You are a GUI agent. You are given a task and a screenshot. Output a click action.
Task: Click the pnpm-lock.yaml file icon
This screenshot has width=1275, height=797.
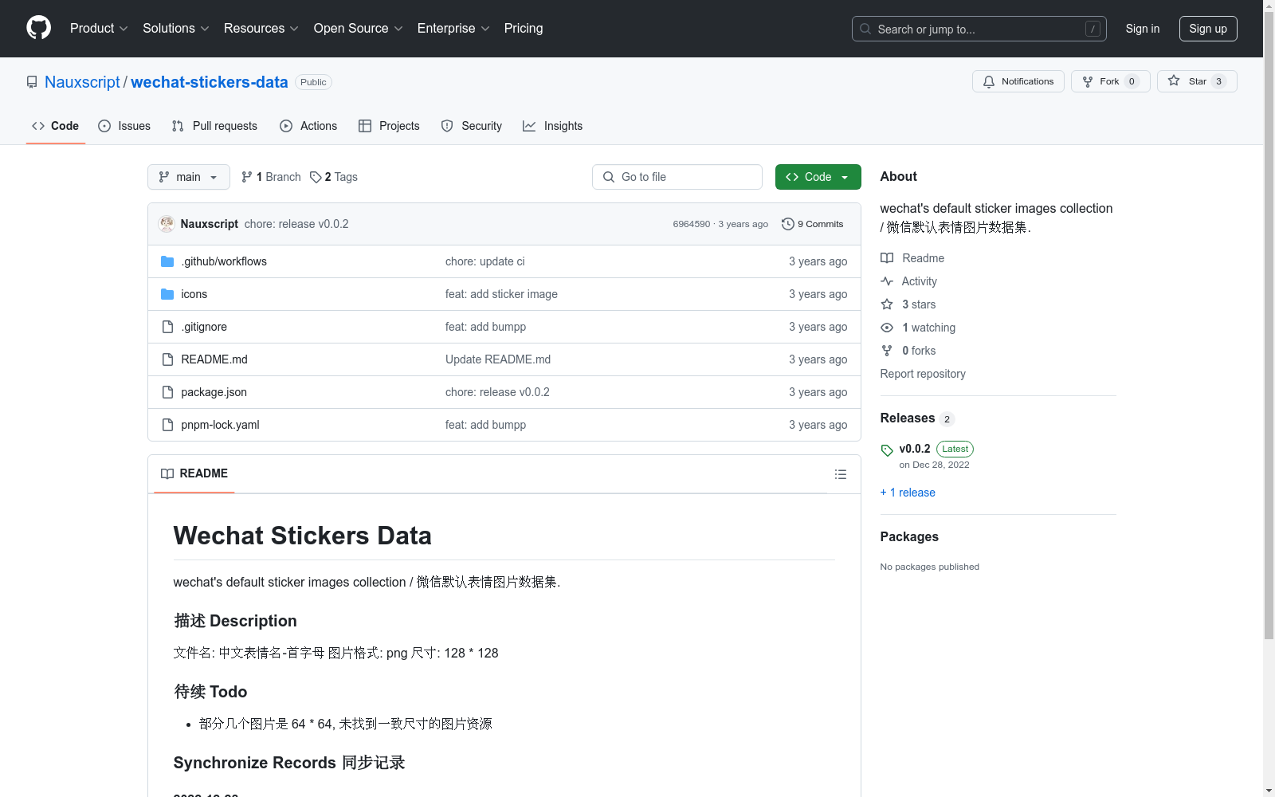point(167,425)
